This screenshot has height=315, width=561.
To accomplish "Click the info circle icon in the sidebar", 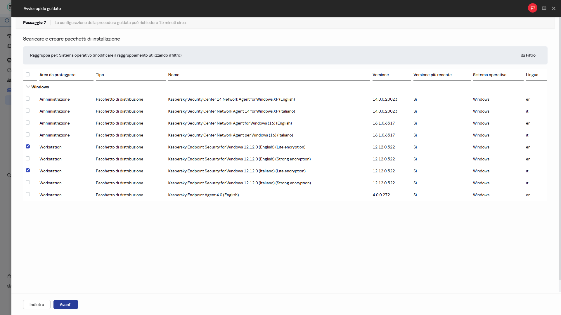I will point(7,20).
